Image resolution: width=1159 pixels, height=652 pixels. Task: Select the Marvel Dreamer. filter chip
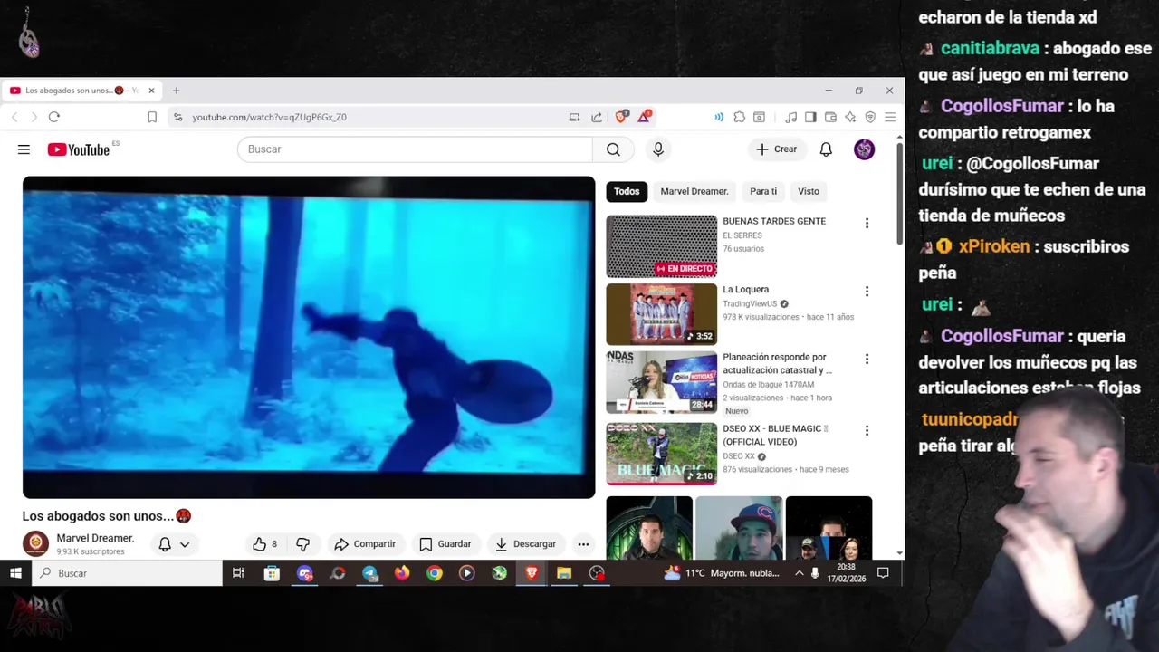(x=694, y=191)
